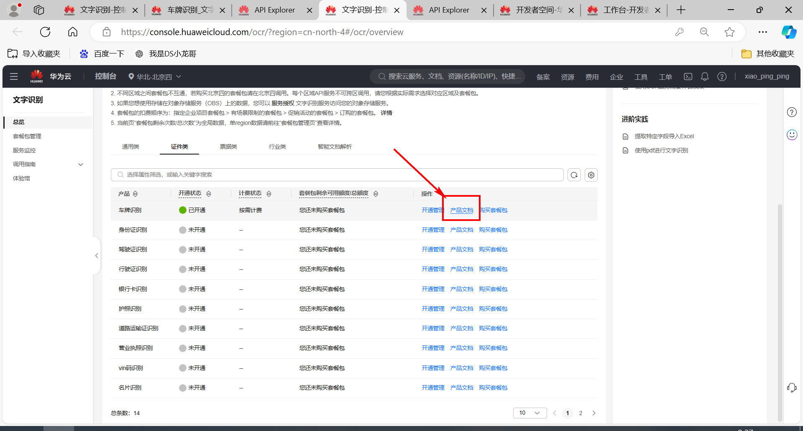This screenshot has width=803, height=431.
Task: Switch to the 通用类 tab
Action: pos(130,147)
